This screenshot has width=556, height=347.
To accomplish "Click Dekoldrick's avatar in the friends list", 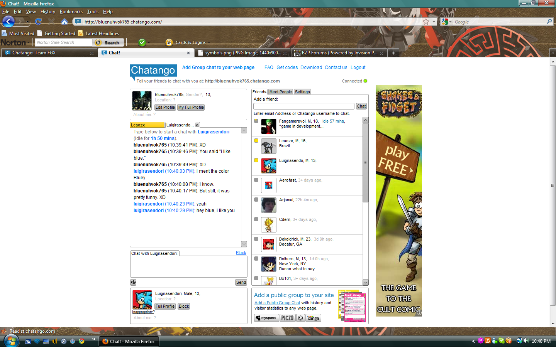I will click(x=269, y=244).
